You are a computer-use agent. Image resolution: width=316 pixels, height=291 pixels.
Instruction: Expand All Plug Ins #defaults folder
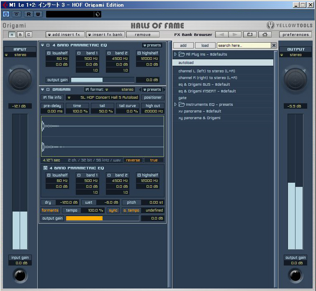pos(175,54)
